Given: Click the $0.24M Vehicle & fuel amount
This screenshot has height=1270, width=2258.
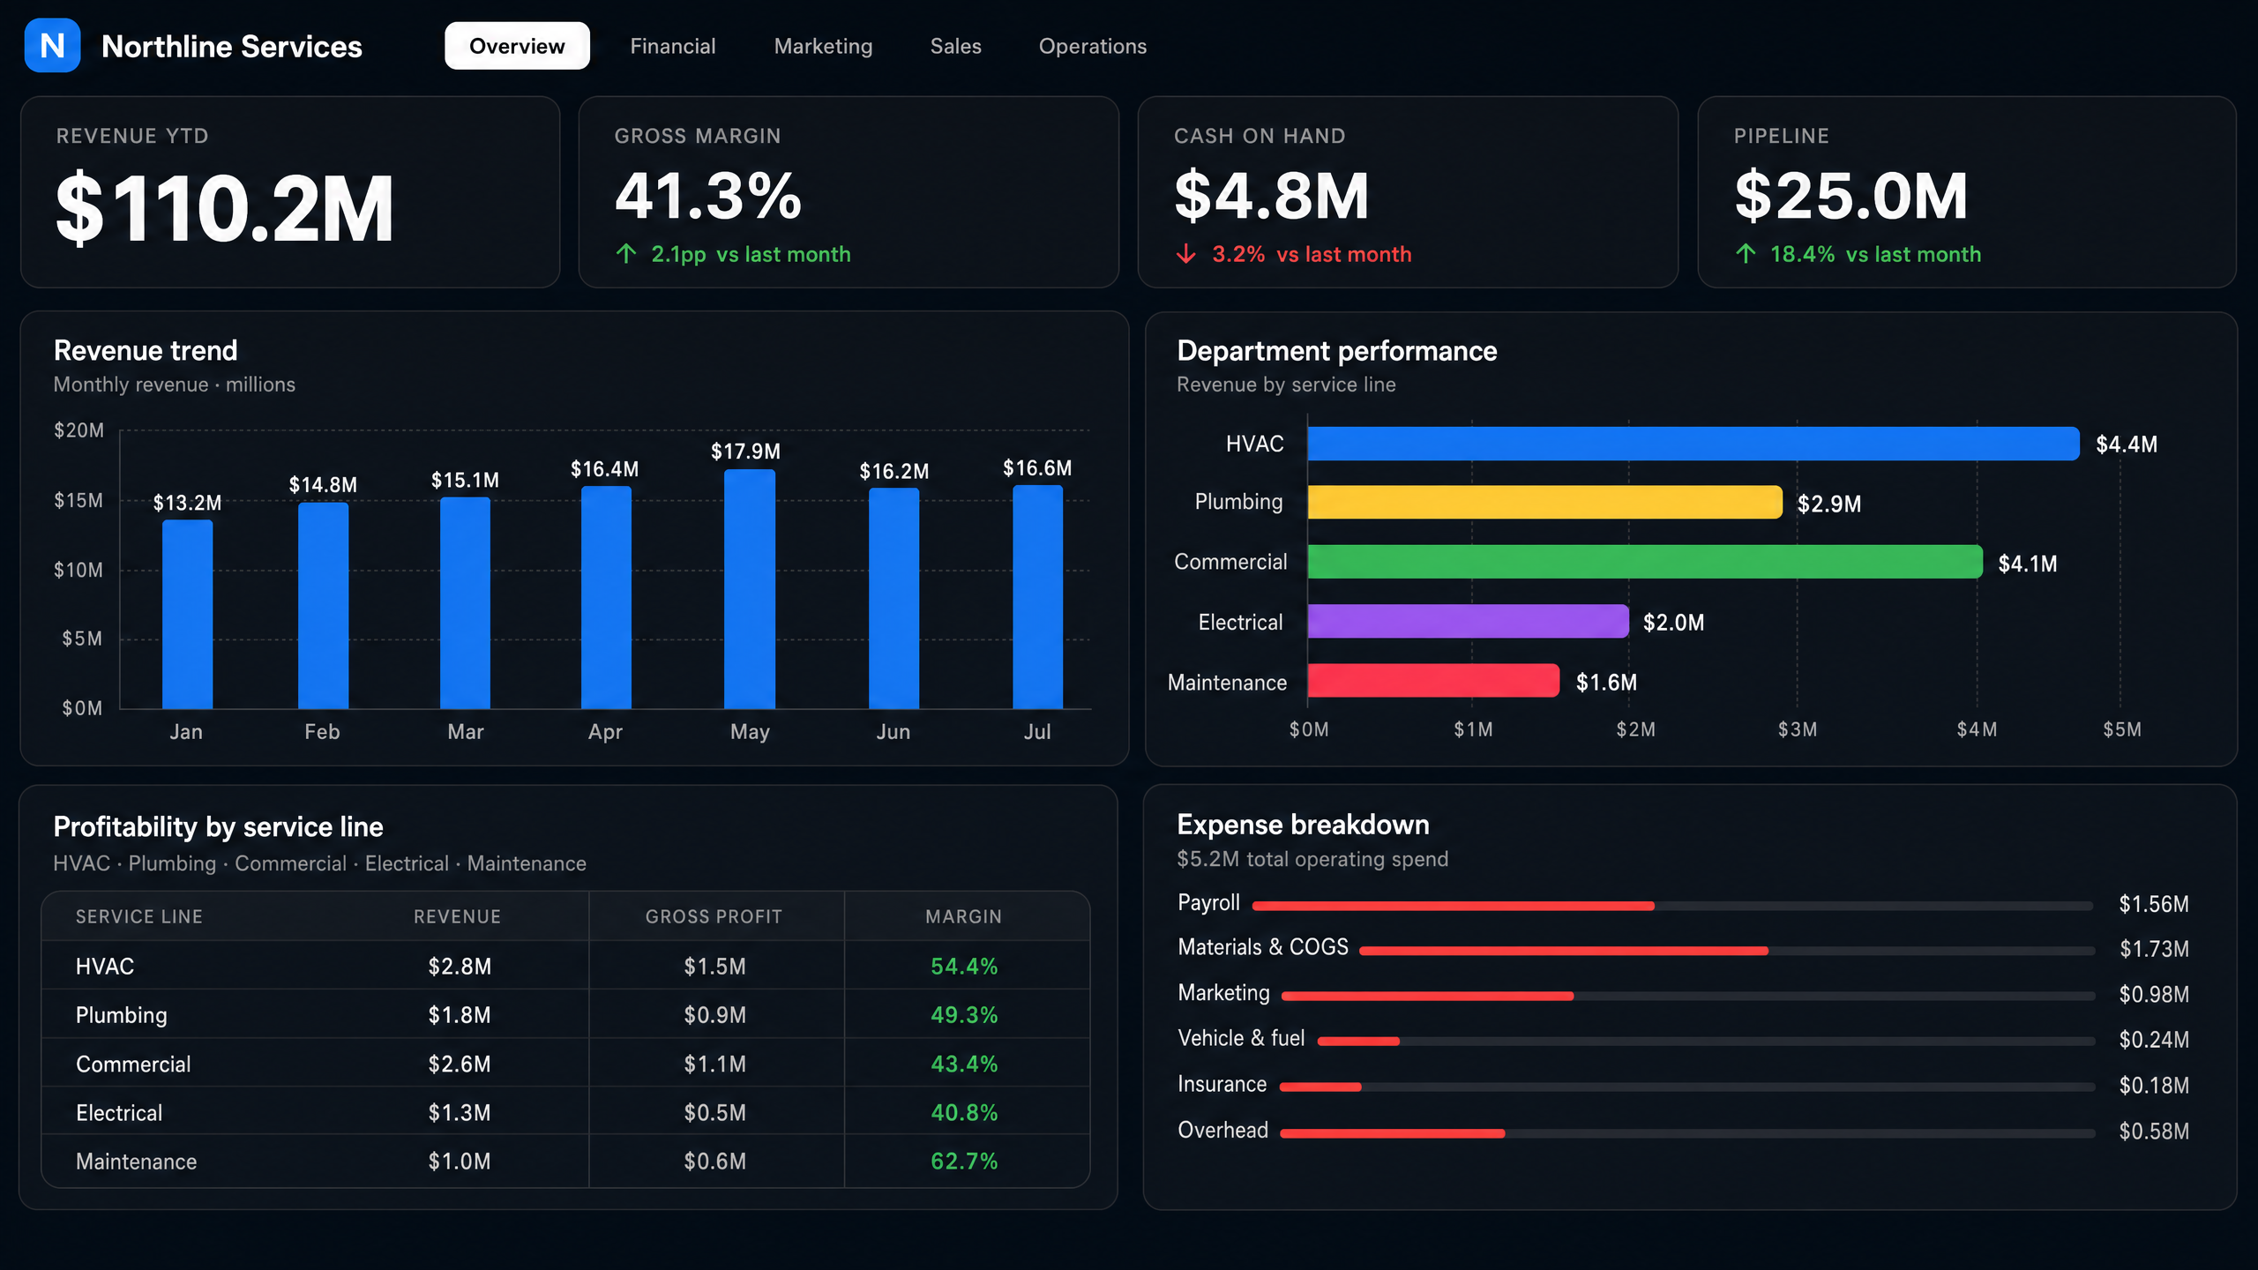Looking at the screenshot, I should pyautogui.click(x=2154, y=1040).
